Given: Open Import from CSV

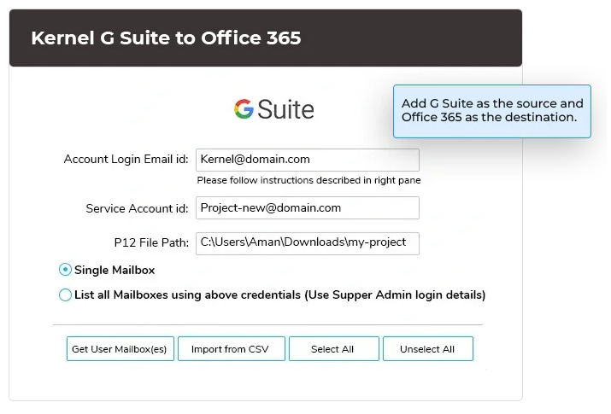Looking at the screenshot, I should pos(231,349).
